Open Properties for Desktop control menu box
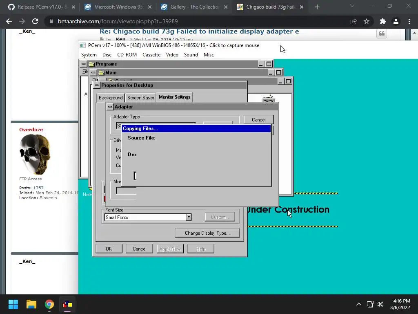 (x=96, y=85)
